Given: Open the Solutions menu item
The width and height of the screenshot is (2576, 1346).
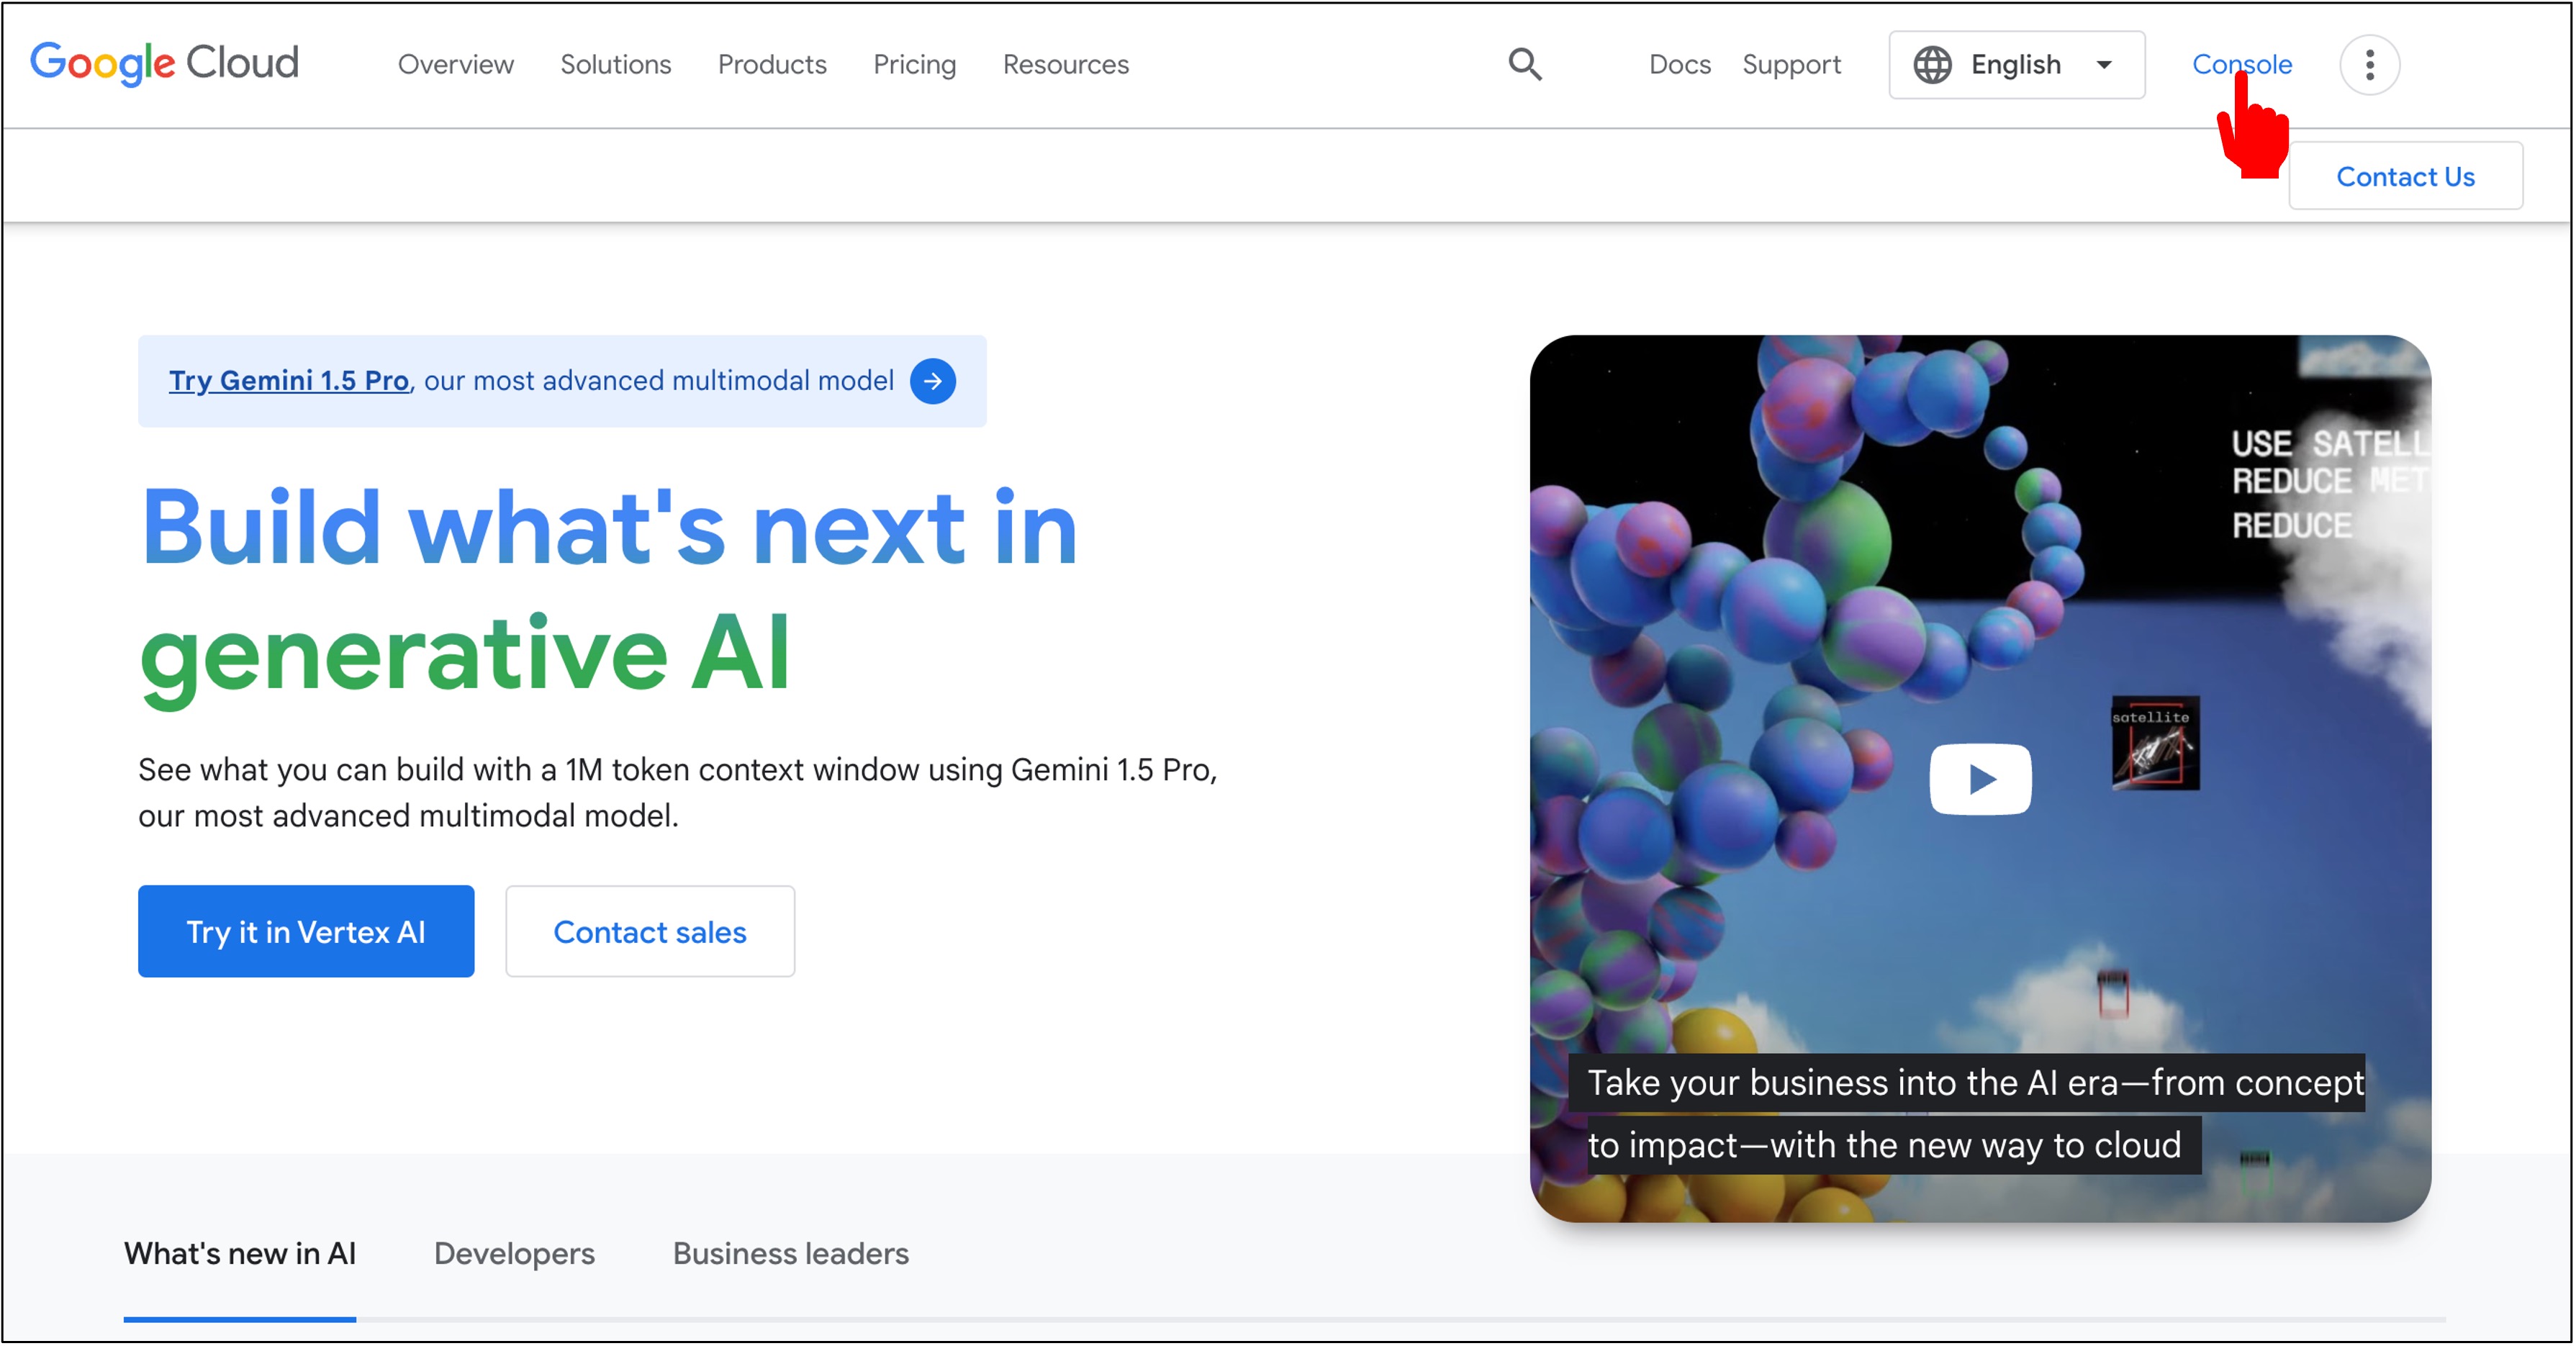Looking at the screenshot, I should [x=618, y=65].
